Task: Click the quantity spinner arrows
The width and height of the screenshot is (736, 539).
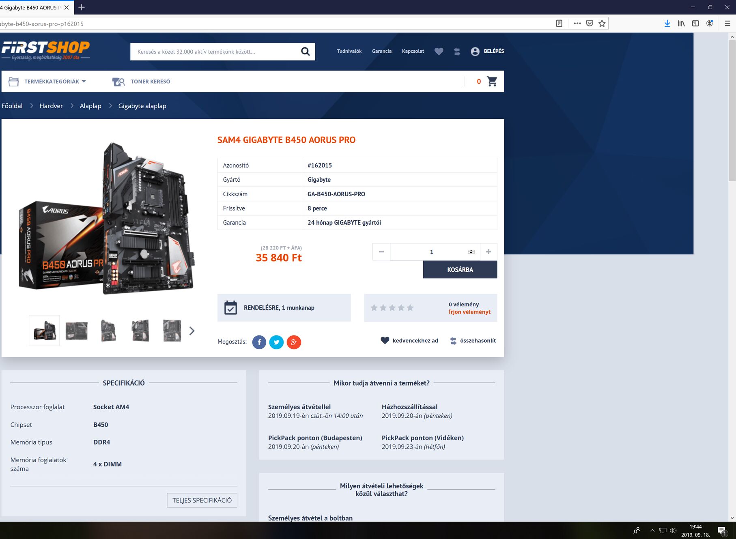Action: point(471,252)
